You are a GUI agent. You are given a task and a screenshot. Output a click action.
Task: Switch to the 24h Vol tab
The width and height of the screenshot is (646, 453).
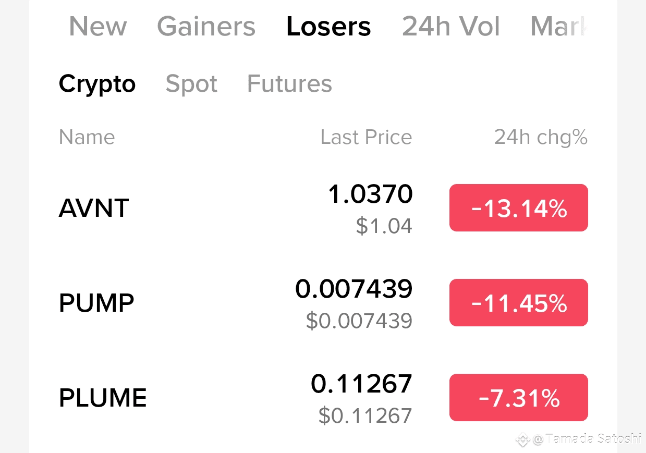[451, 26]
